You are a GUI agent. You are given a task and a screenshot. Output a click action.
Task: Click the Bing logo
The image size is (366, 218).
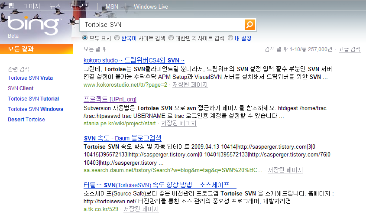(34, 26)
